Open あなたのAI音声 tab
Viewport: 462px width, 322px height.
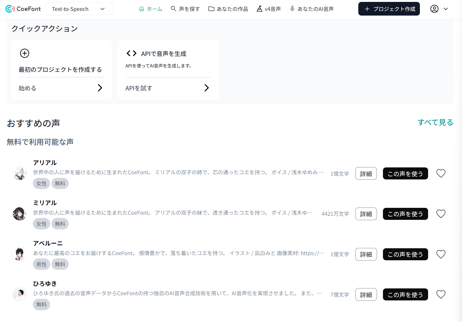pyautogui.click(x=312, y=9)
